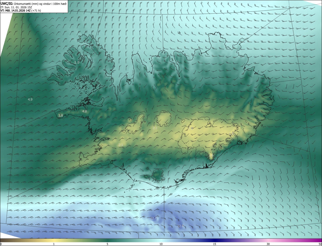
Task: Click the legend tick label "30"
Action: click(268, 244)
